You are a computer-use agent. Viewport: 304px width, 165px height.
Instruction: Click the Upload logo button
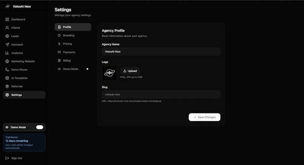click(130, 71)
